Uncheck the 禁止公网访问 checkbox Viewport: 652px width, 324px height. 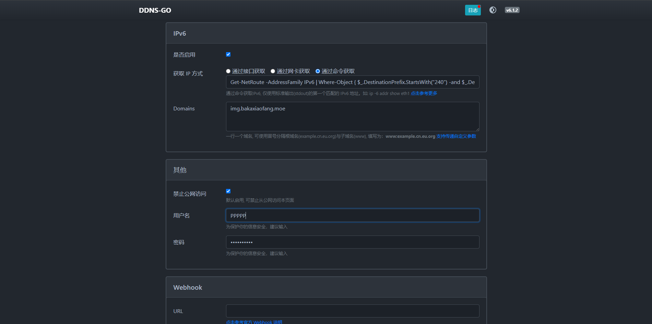click(x=228, y=191)
